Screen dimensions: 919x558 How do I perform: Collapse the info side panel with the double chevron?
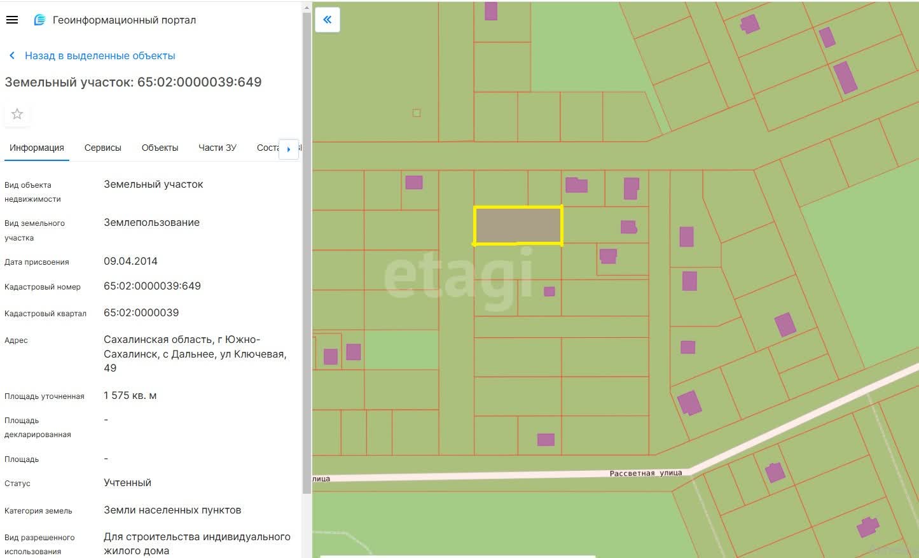(328, 20)
